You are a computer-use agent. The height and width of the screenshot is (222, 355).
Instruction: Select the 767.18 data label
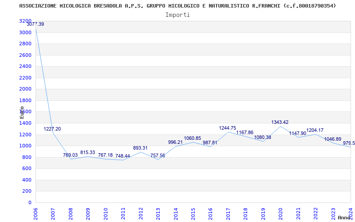pyautogui.click(x=105, y=155)
